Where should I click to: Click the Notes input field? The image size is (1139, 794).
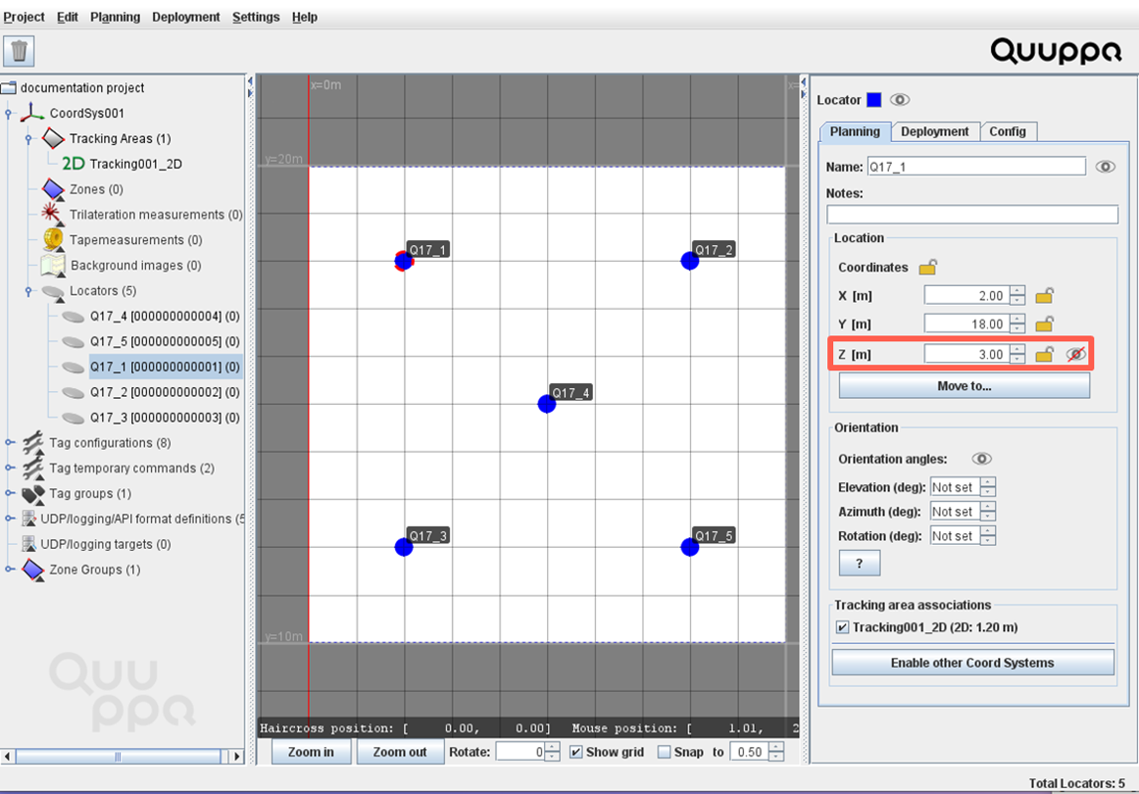coord(972,215)
